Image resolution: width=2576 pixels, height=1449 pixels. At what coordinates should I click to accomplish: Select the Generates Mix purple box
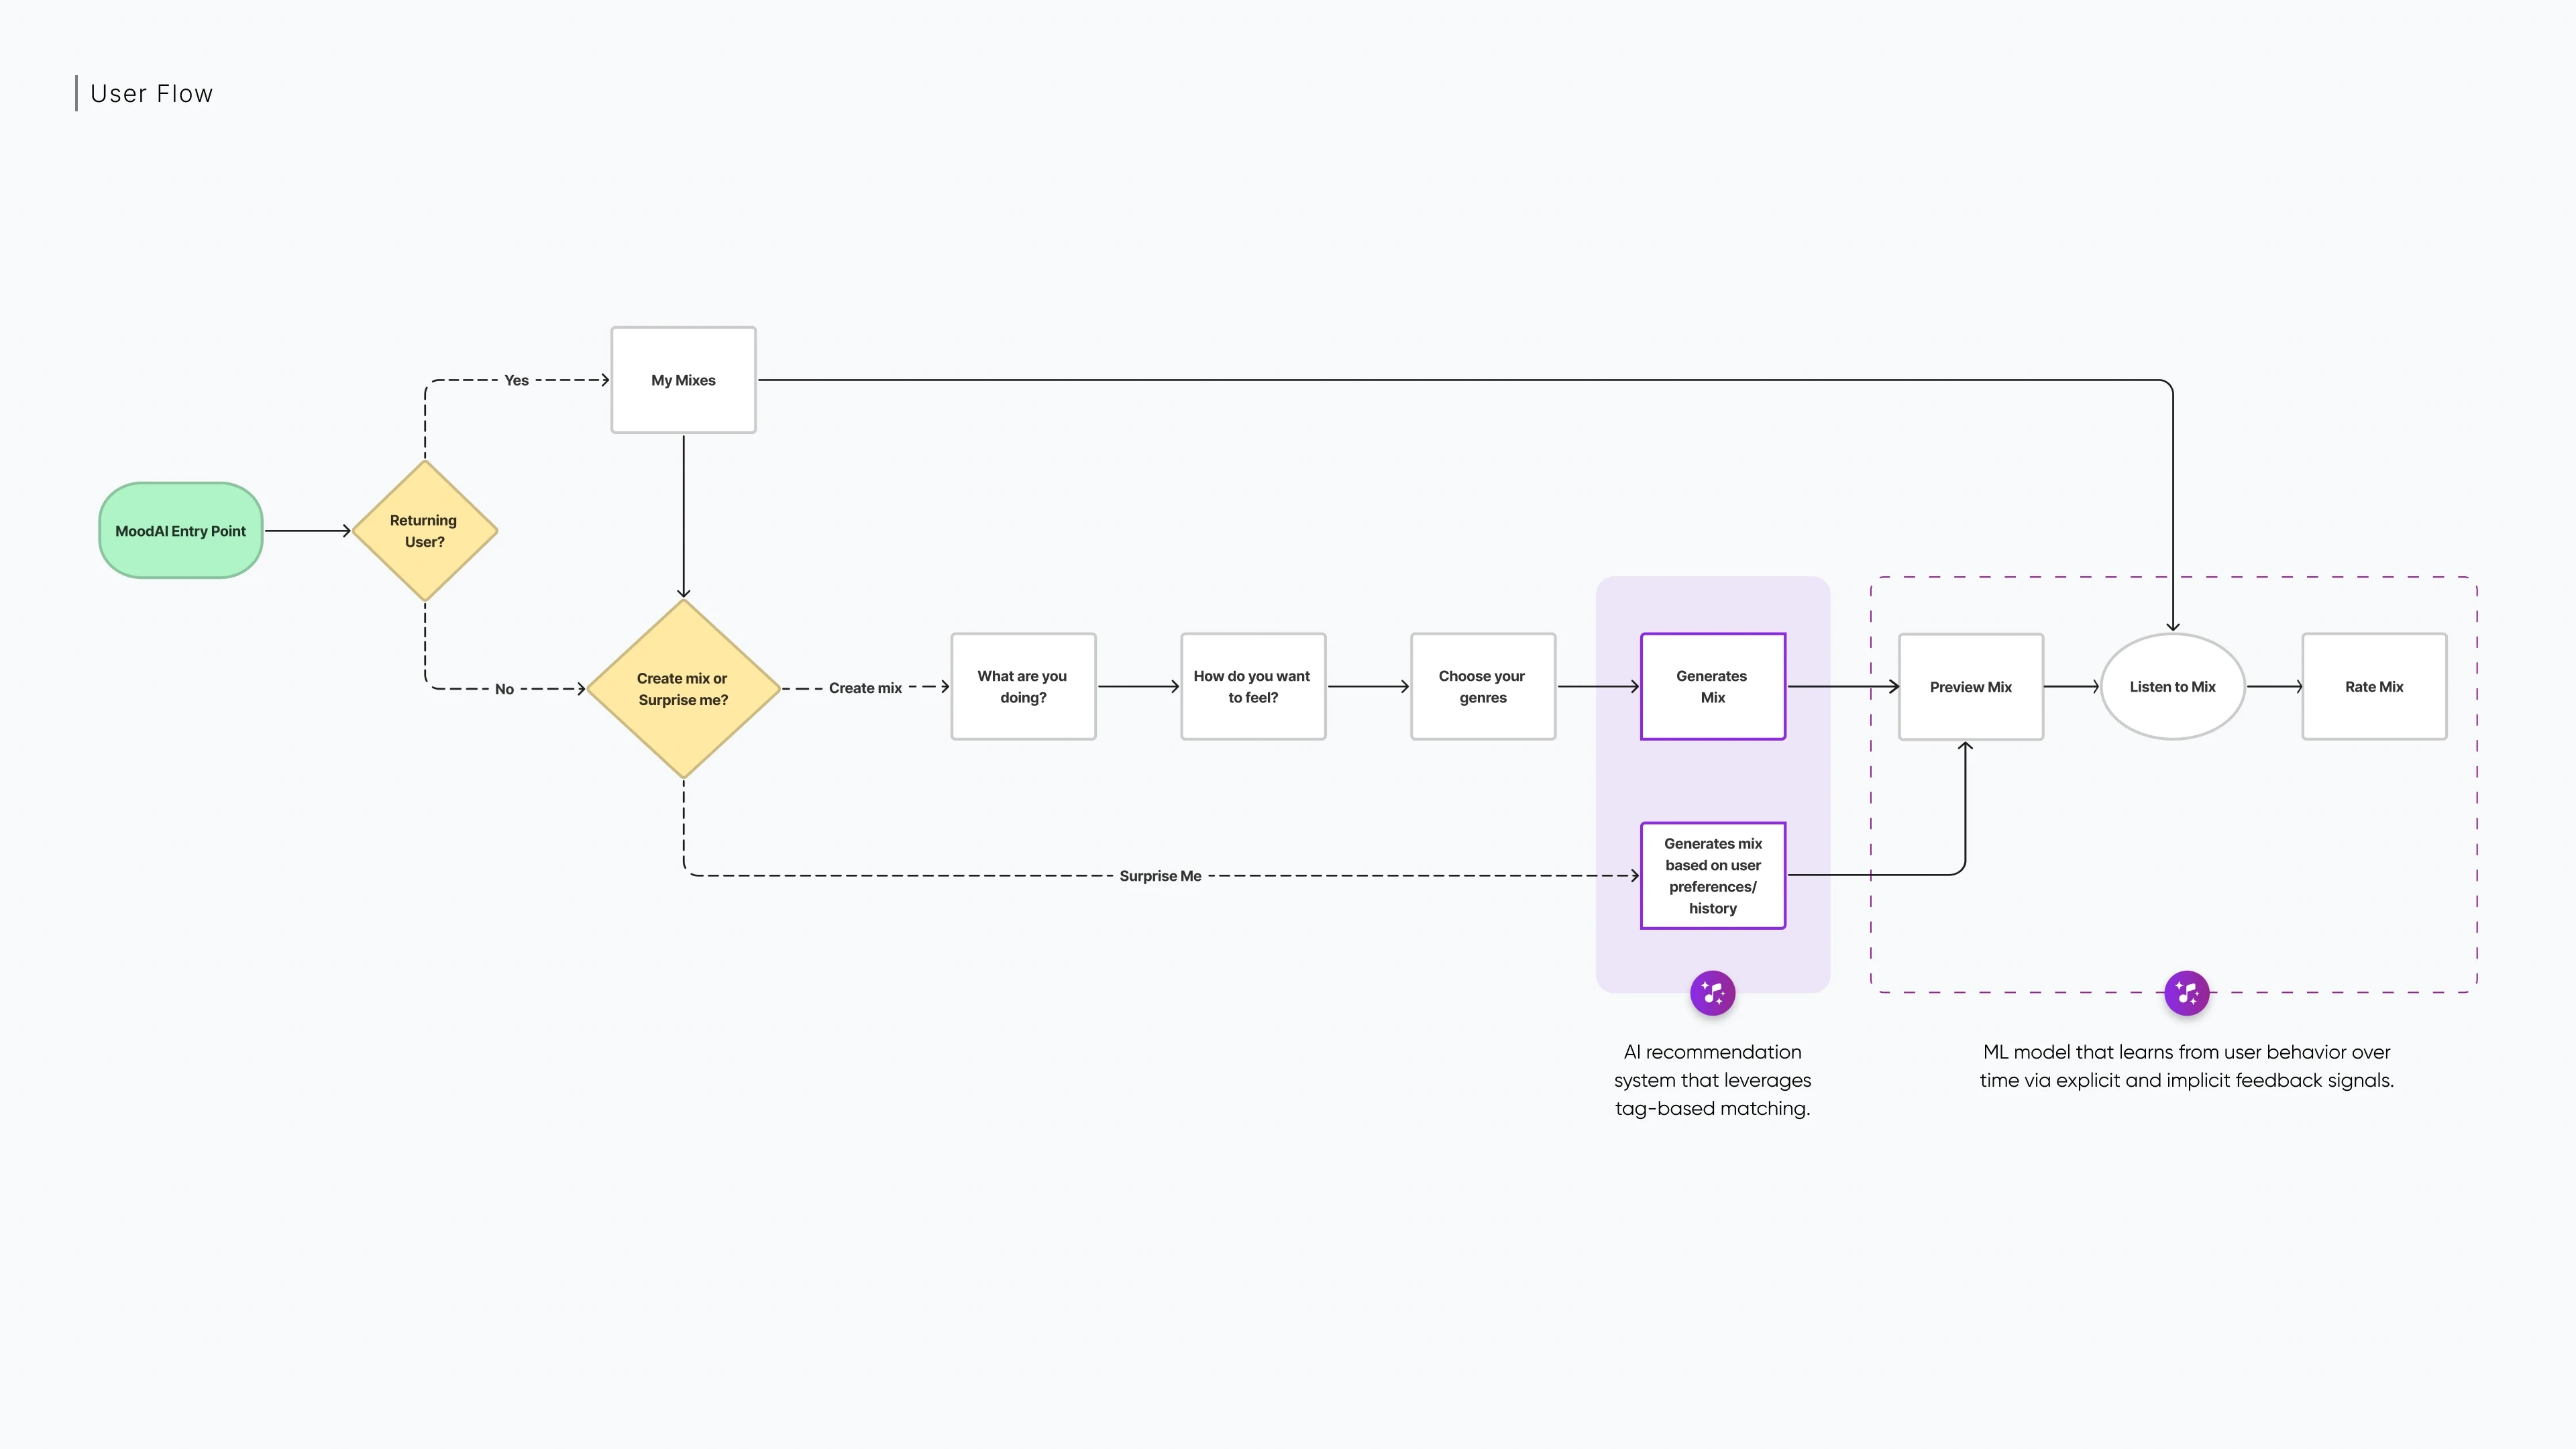click(1713, 687)
